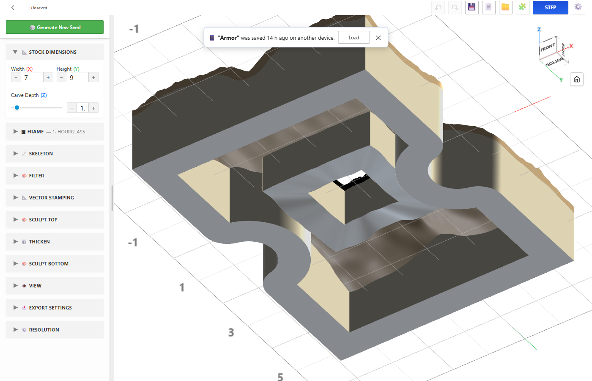592x381 pixels.
Task: Collapse the Stock Dimensions section arrow
Action: [x=15, y=52]
